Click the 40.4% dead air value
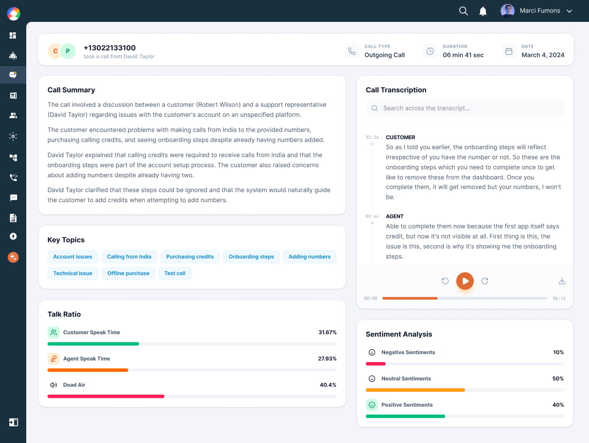 (328, 385)
